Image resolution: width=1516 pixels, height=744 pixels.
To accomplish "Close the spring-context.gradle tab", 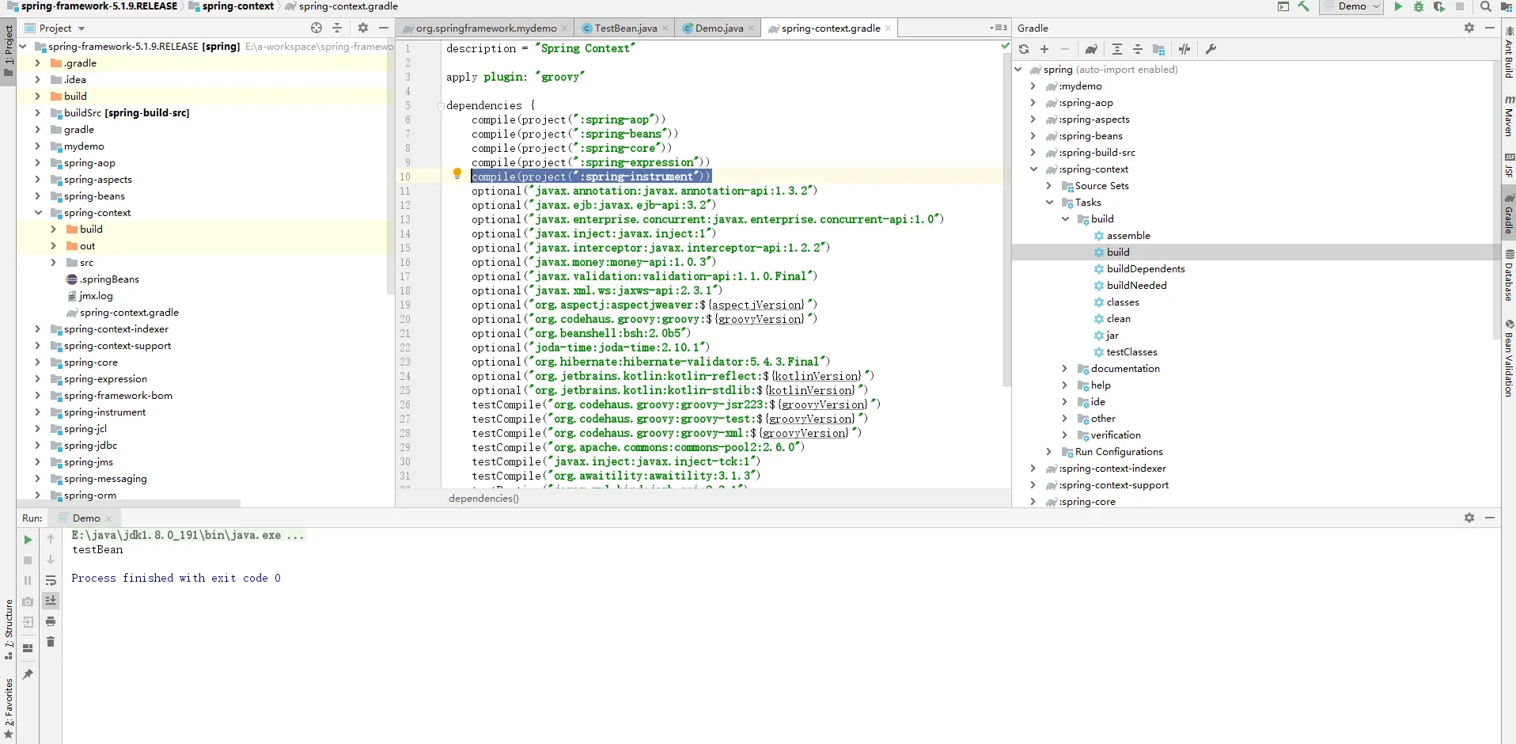I will [x=889, y=28].
